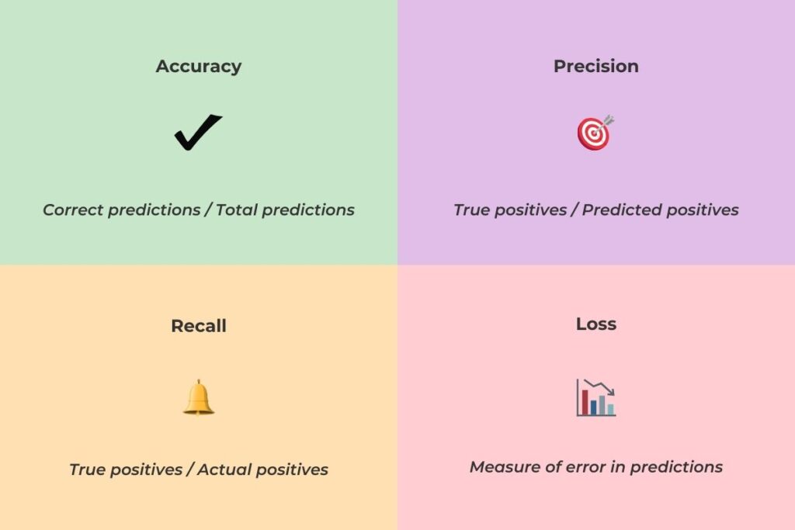Click the 'True positives / Predicted positives' formula

(596, 210)
